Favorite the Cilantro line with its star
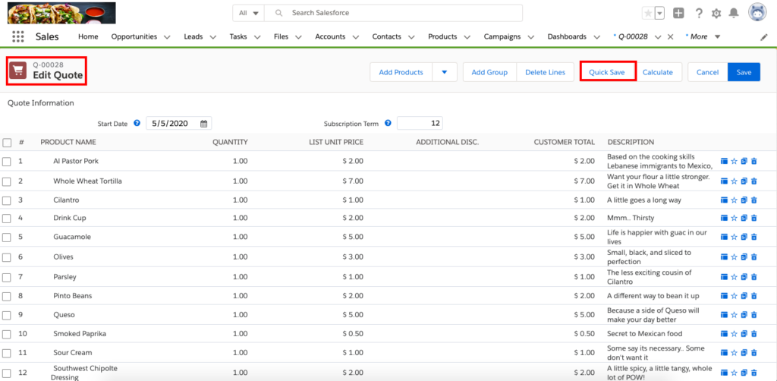777x381 pixels. 734,200
